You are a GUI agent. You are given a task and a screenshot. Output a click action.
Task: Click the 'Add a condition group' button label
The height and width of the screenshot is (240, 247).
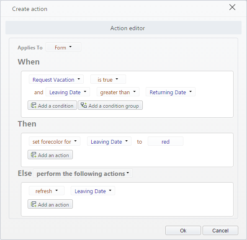(x=113, y=106)
